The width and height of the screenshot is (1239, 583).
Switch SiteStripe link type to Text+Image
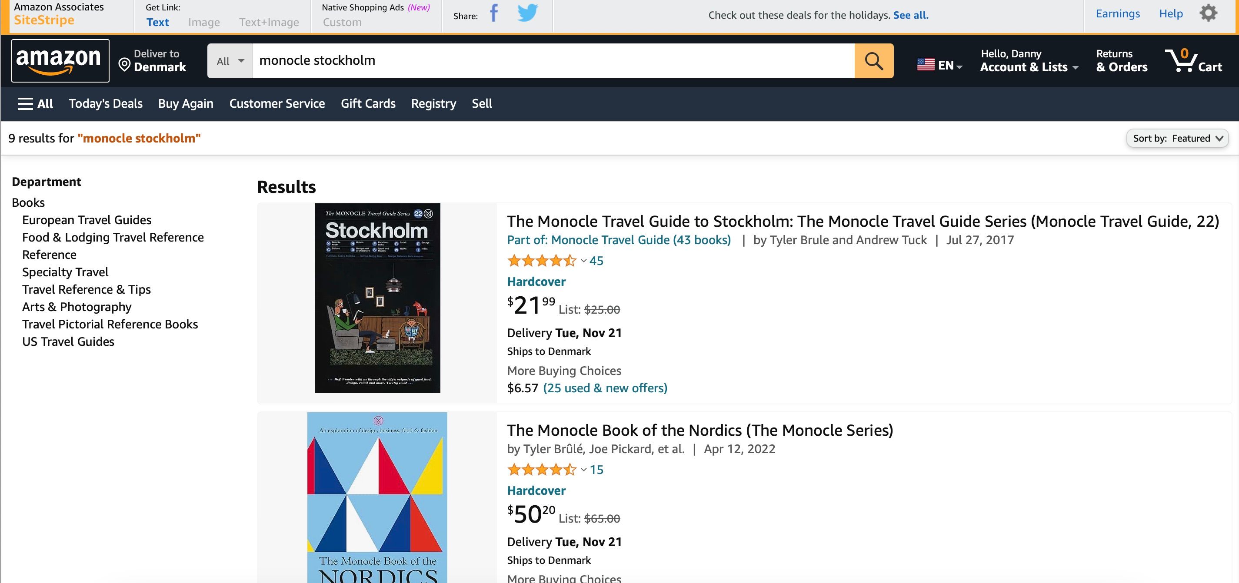pos(270,22)
